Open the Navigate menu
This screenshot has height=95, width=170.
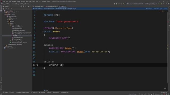point(14,1)
